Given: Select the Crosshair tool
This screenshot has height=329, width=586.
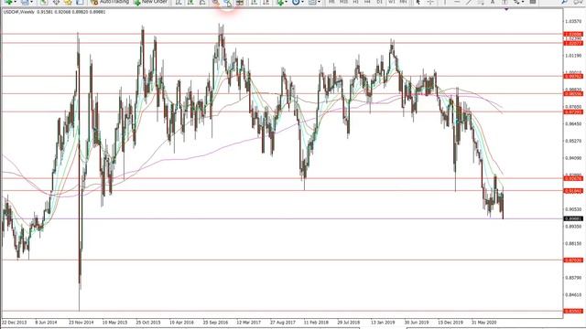Looking at the screenshot, I should click(430, 2).
